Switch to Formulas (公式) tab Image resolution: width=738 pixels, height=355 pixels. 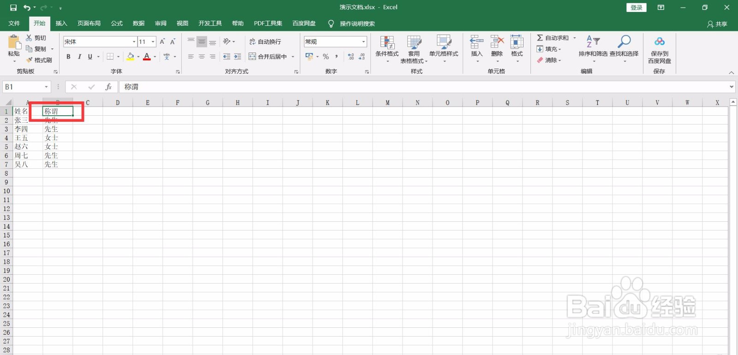(x=117, y=24)
